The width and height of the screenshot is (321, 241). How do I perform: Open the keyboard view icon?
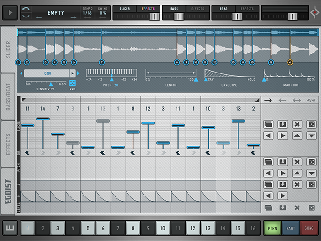pyautogui.click(x=10, y=228)
